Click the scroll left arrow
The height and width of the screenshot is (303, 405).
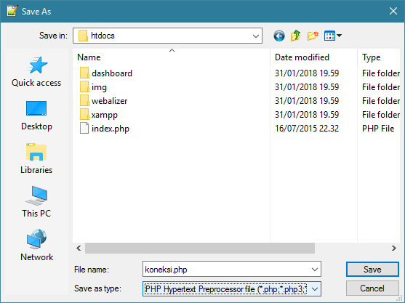(x=79, y=249)
